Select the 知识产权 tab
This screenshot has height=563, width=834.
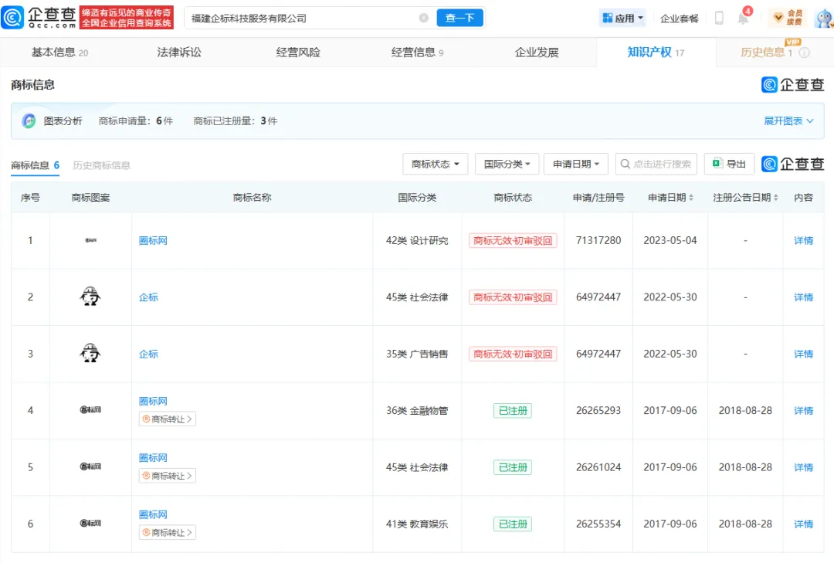pyautogui.click(x=656, y=53)
